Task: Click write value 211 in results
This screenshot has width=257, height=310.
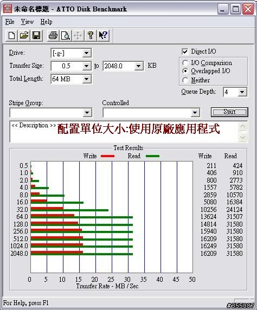Action: click(x=211, y=166)
